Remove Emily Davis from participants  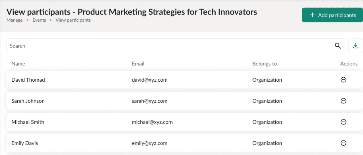pos(343,143)
